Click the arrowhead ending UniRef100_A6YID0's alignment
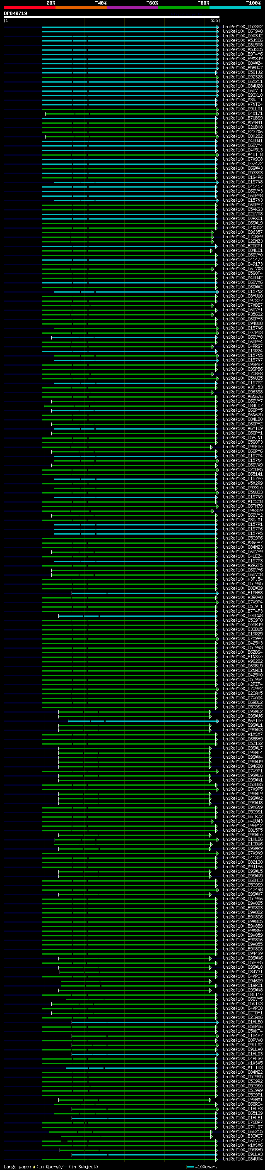265x1170 pixels. (x=217, y=721)
